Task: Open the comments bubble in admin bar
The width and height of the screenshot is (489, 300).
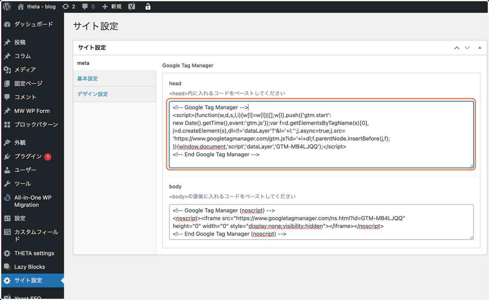Action: tap(85, 7)
